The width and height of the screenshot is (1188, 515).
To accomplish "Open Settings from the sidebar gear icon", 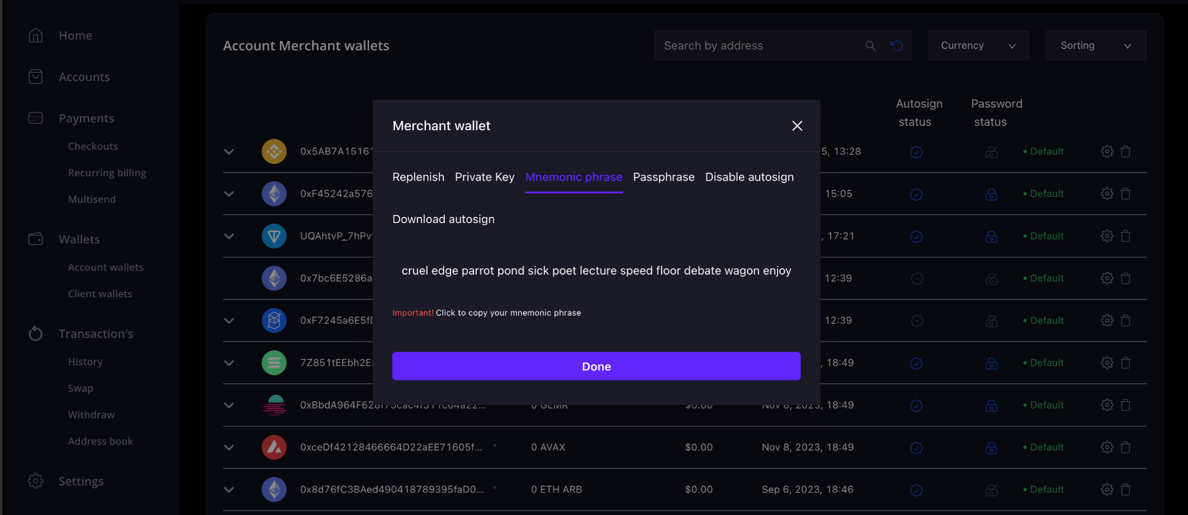I will point(35,481).
